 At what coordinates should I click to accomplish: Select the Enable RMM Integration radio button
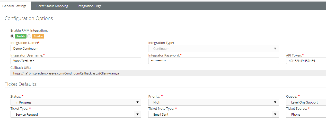point(12,36)
